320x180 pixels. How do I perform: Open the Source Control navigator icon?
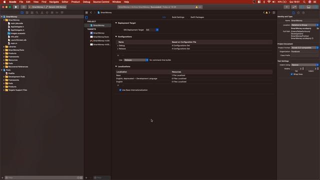tap(27, 12)
